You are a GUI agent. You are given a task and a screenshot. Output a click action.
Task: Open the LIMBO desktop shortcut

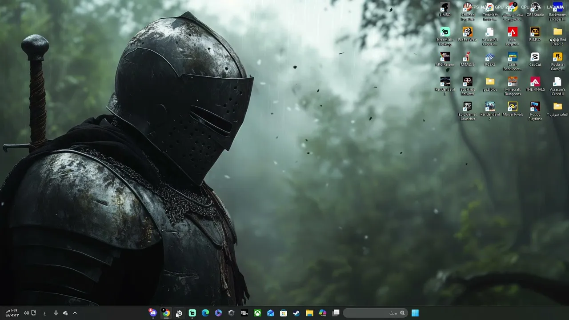[445, 10]
